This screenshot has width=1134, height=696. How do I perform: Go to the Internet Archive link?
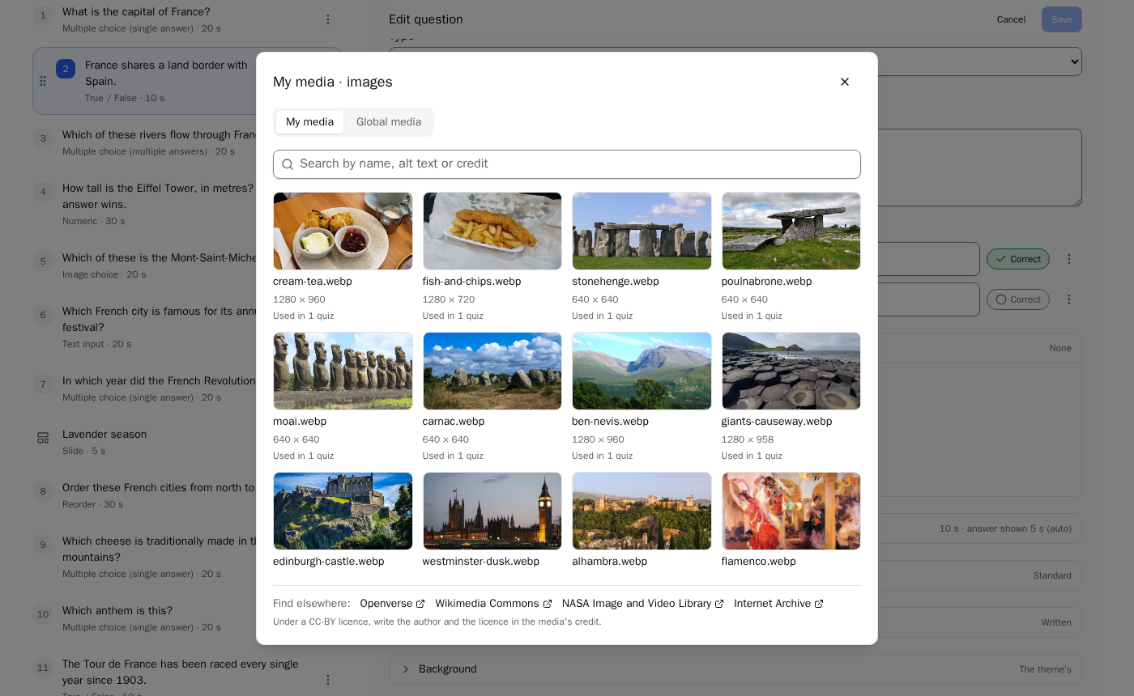pos(779,604)
